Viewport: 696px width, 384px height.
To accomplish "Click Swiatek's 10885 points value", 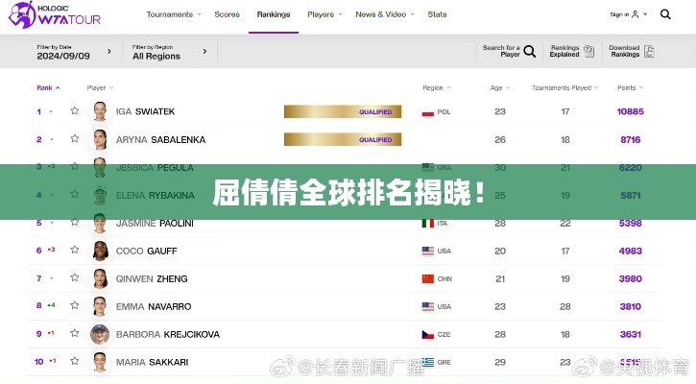I will click(x=631, y=112).
